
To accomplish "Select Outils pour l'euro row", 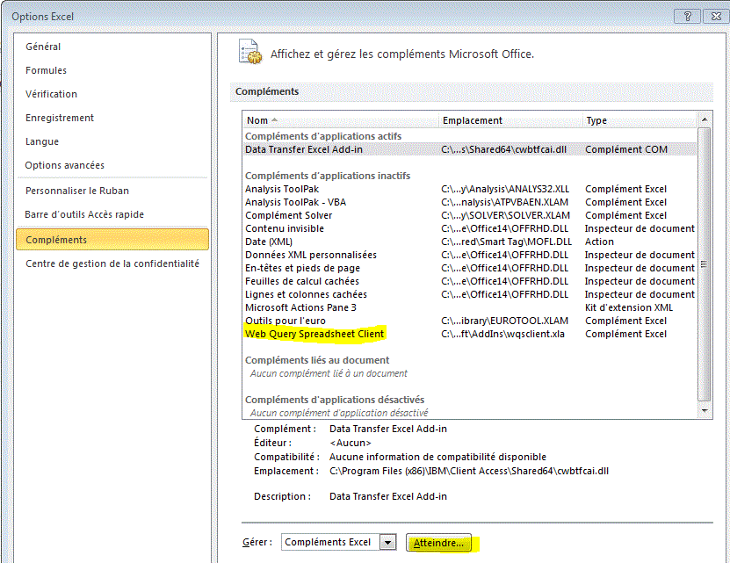I will tap(469, 321).
